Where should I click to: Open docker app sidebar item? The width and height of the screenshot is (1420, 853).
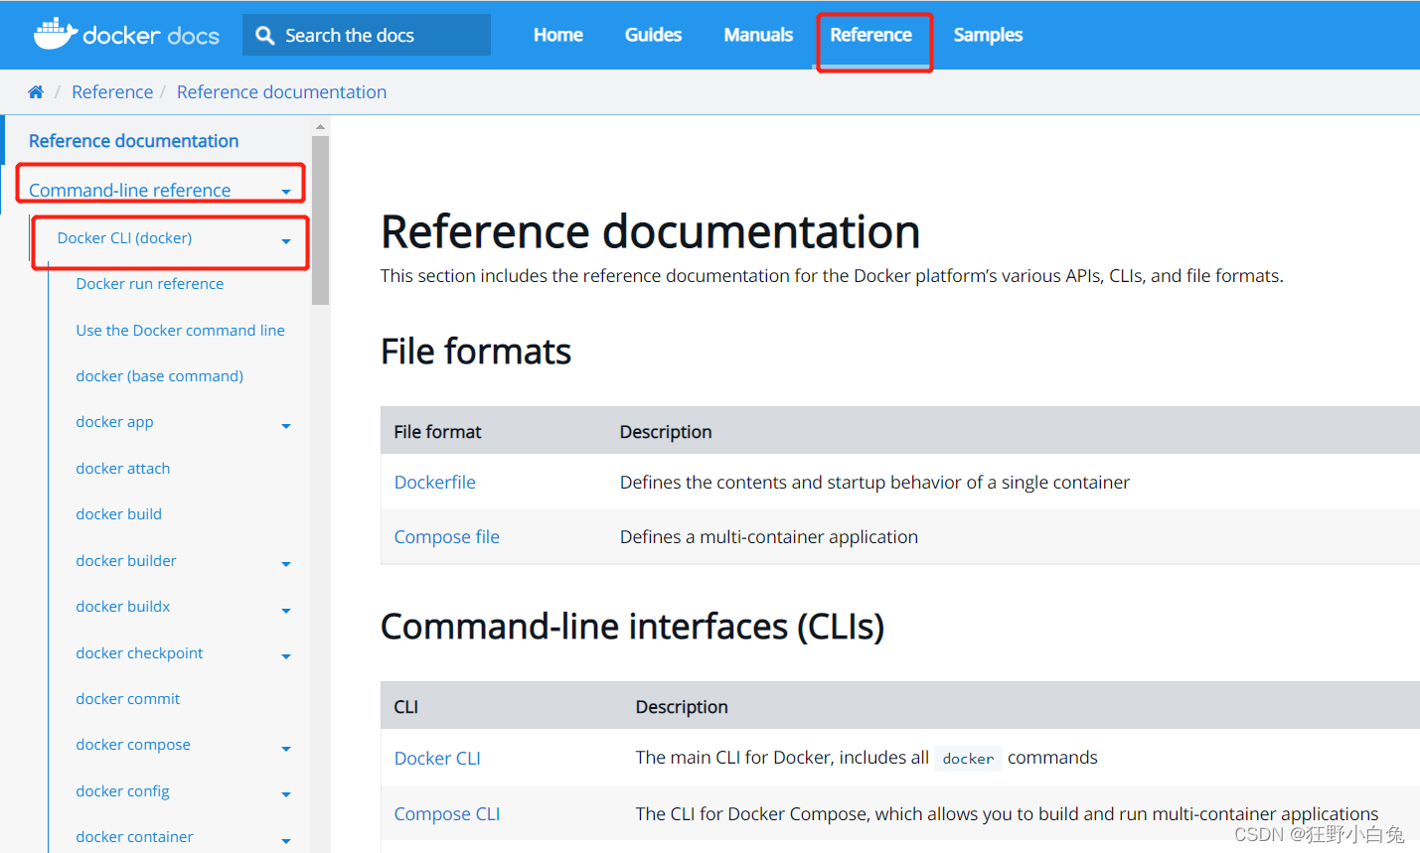tap(115, 422)
